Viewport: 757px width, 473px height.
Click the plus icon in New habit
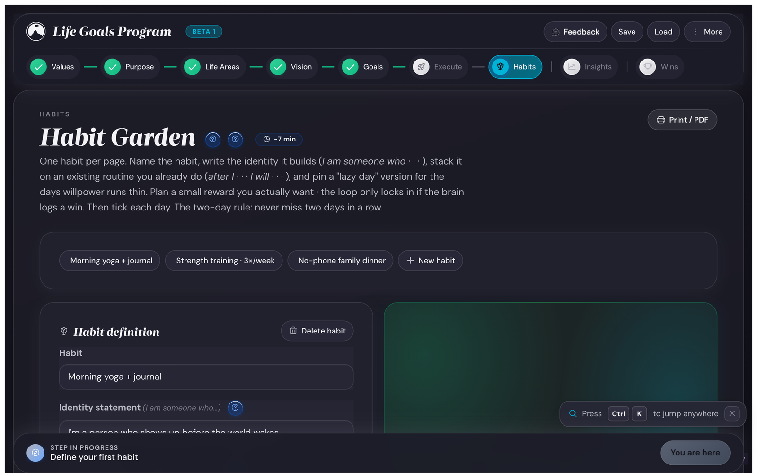point(410,261)
